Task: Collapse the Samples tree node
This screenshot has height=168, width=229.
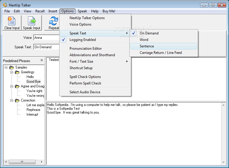Action: click(6, 67)
